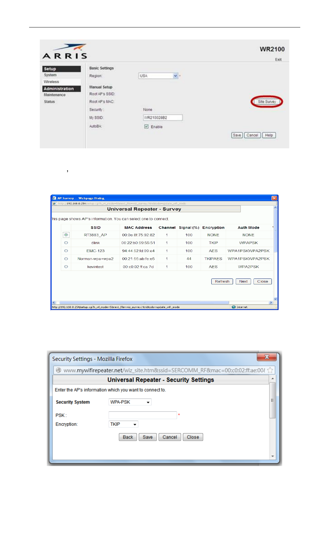The height and width of the screenshot is (539, 319).
Task: Click the Signal (%) column header
Action: pos(189,228)
